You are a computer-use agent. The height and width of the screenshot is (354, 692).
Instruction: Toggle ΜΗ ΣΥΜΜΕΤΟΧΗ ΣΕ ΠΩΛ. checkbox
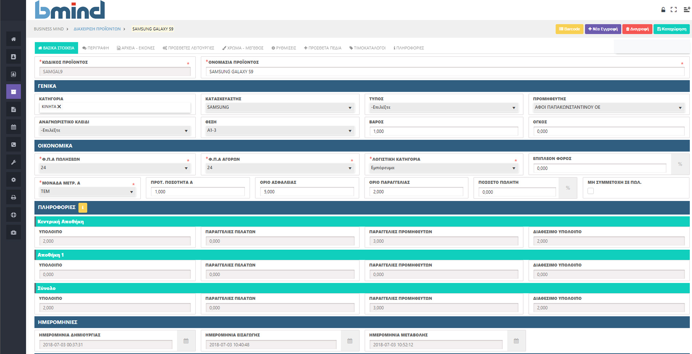click(590, 191)
